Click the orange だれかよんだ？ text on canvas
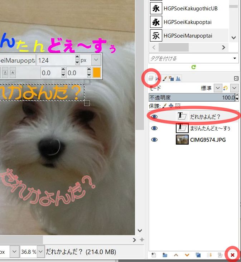This screenshot has width=241, height=262. (40, 92)
